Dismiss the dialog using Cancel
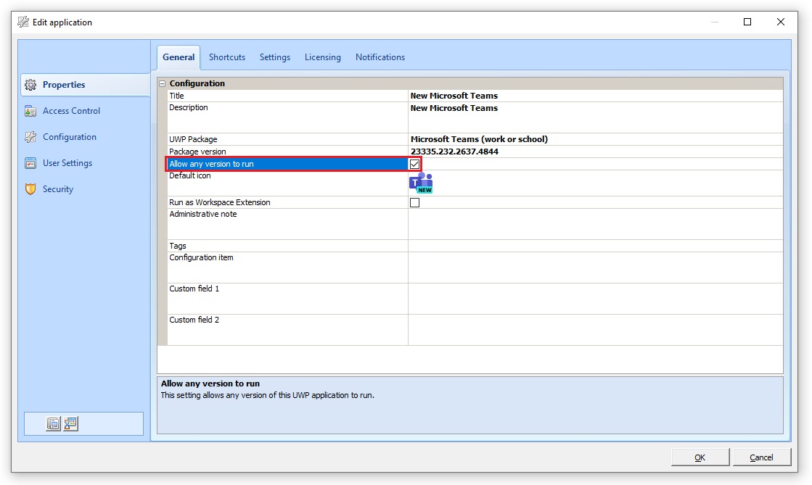 (761, 457)
